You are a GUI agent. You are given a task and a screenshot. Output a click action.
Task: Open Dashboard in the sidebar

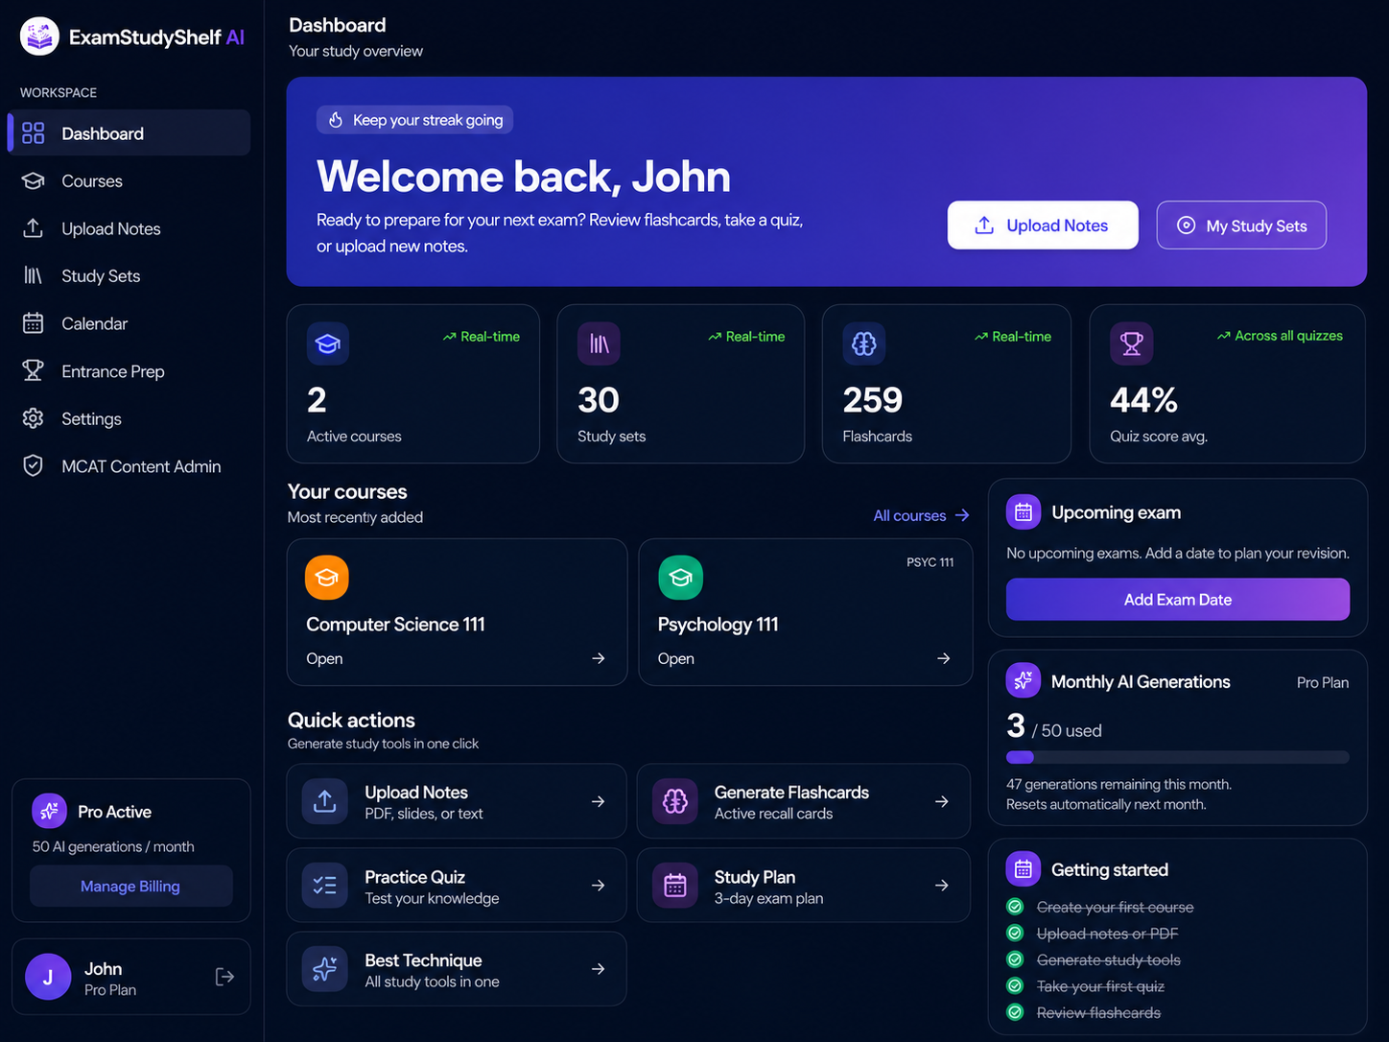pos(129,133)
